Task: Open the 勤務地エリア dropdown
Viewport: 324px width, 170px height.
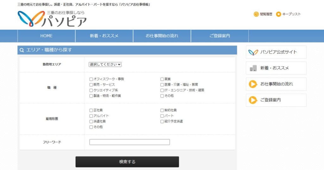Action: [105, 64]
